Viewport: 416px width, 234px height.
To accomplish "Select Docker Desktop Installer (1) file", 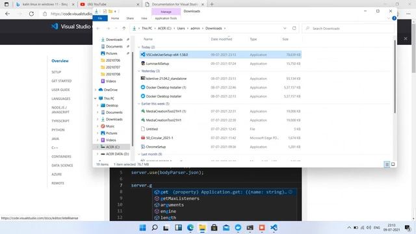I will 220,87.
